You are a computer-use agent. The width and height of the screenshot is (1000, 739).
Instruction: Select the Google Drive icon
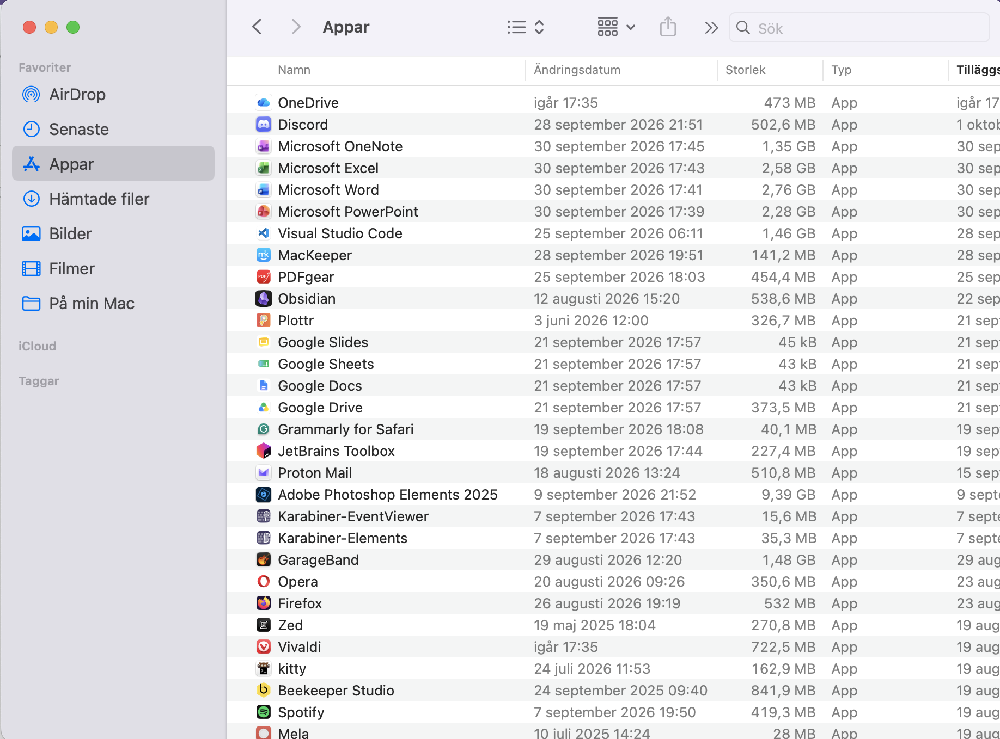[264, 407]
